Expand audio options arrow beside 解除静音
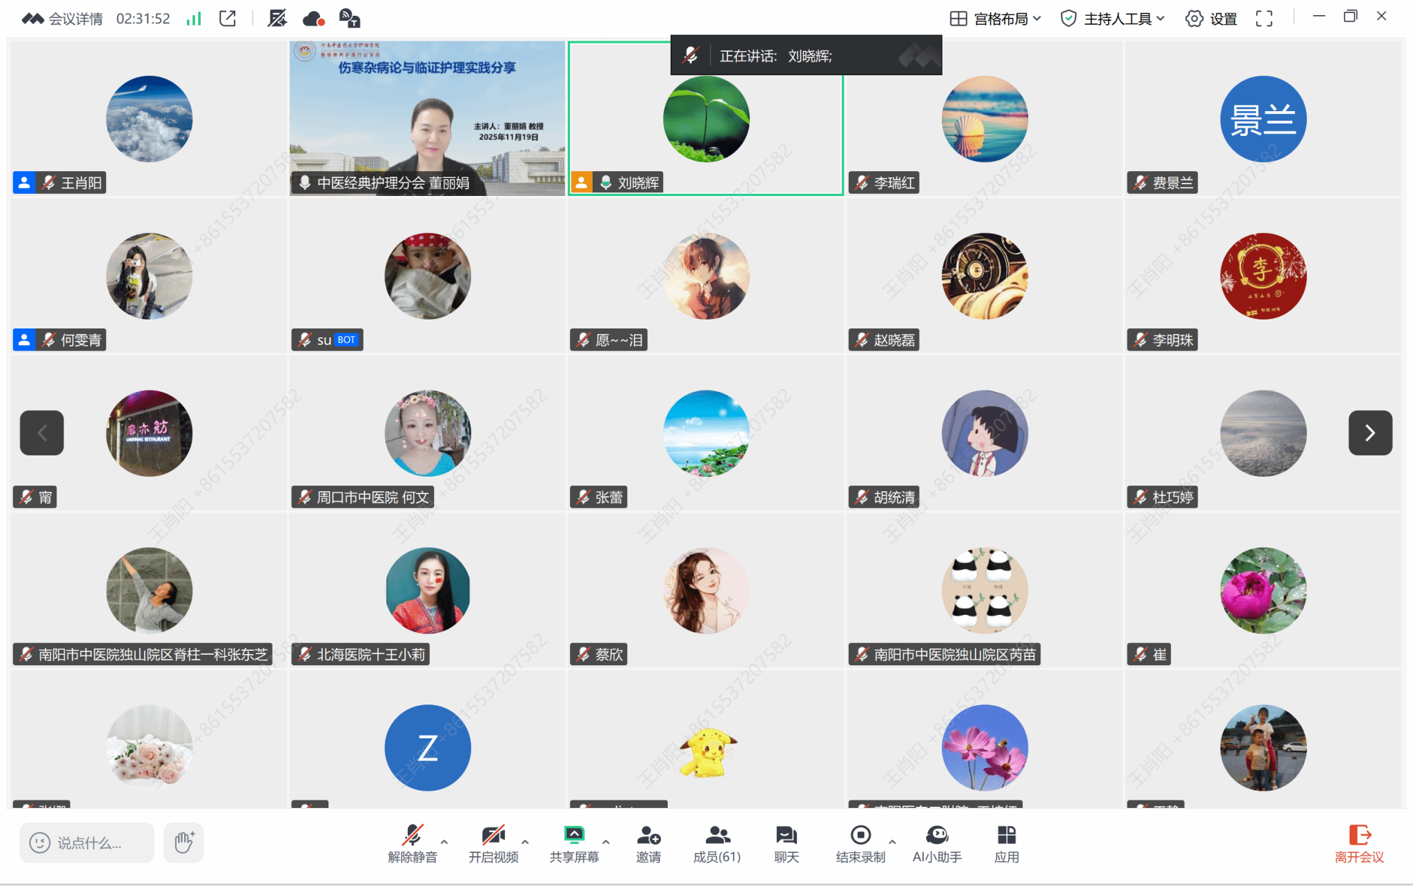 pos(444,842)
